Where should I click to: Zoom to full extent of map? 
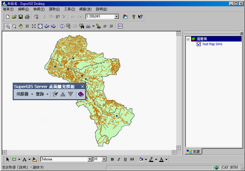40,26
